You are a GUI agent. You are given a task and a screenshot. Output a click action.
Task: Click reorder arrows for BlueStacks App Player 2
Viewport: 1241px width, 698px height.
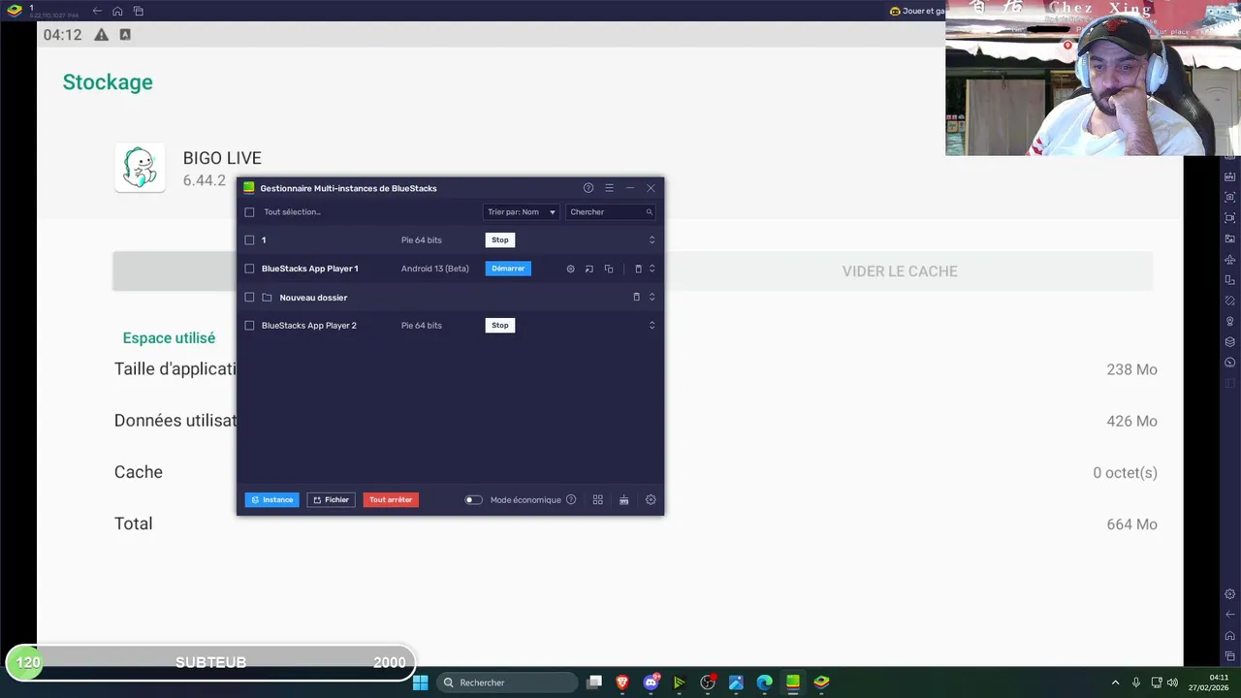[652, 326]
